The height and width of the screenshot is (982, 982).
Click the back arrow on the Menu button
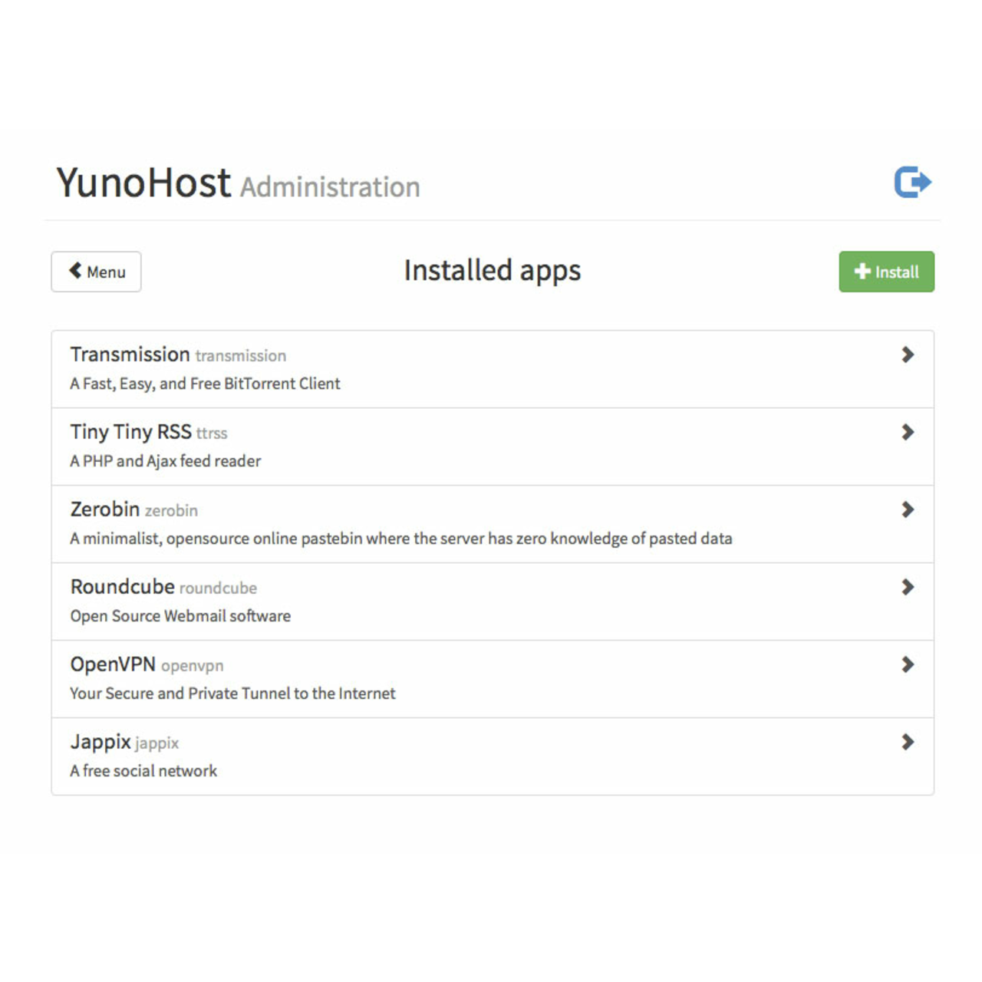point(75,270)
